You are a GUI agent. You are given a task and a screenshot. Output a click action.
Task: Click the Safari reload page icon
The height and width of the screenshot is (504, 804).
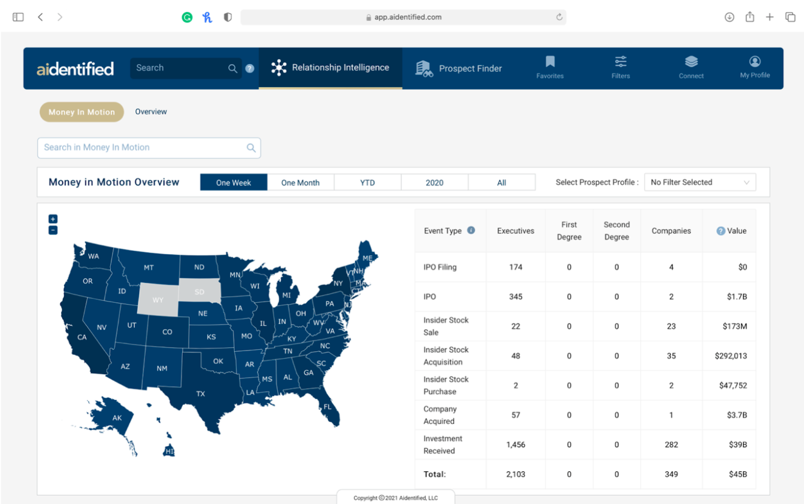point(560,17)
